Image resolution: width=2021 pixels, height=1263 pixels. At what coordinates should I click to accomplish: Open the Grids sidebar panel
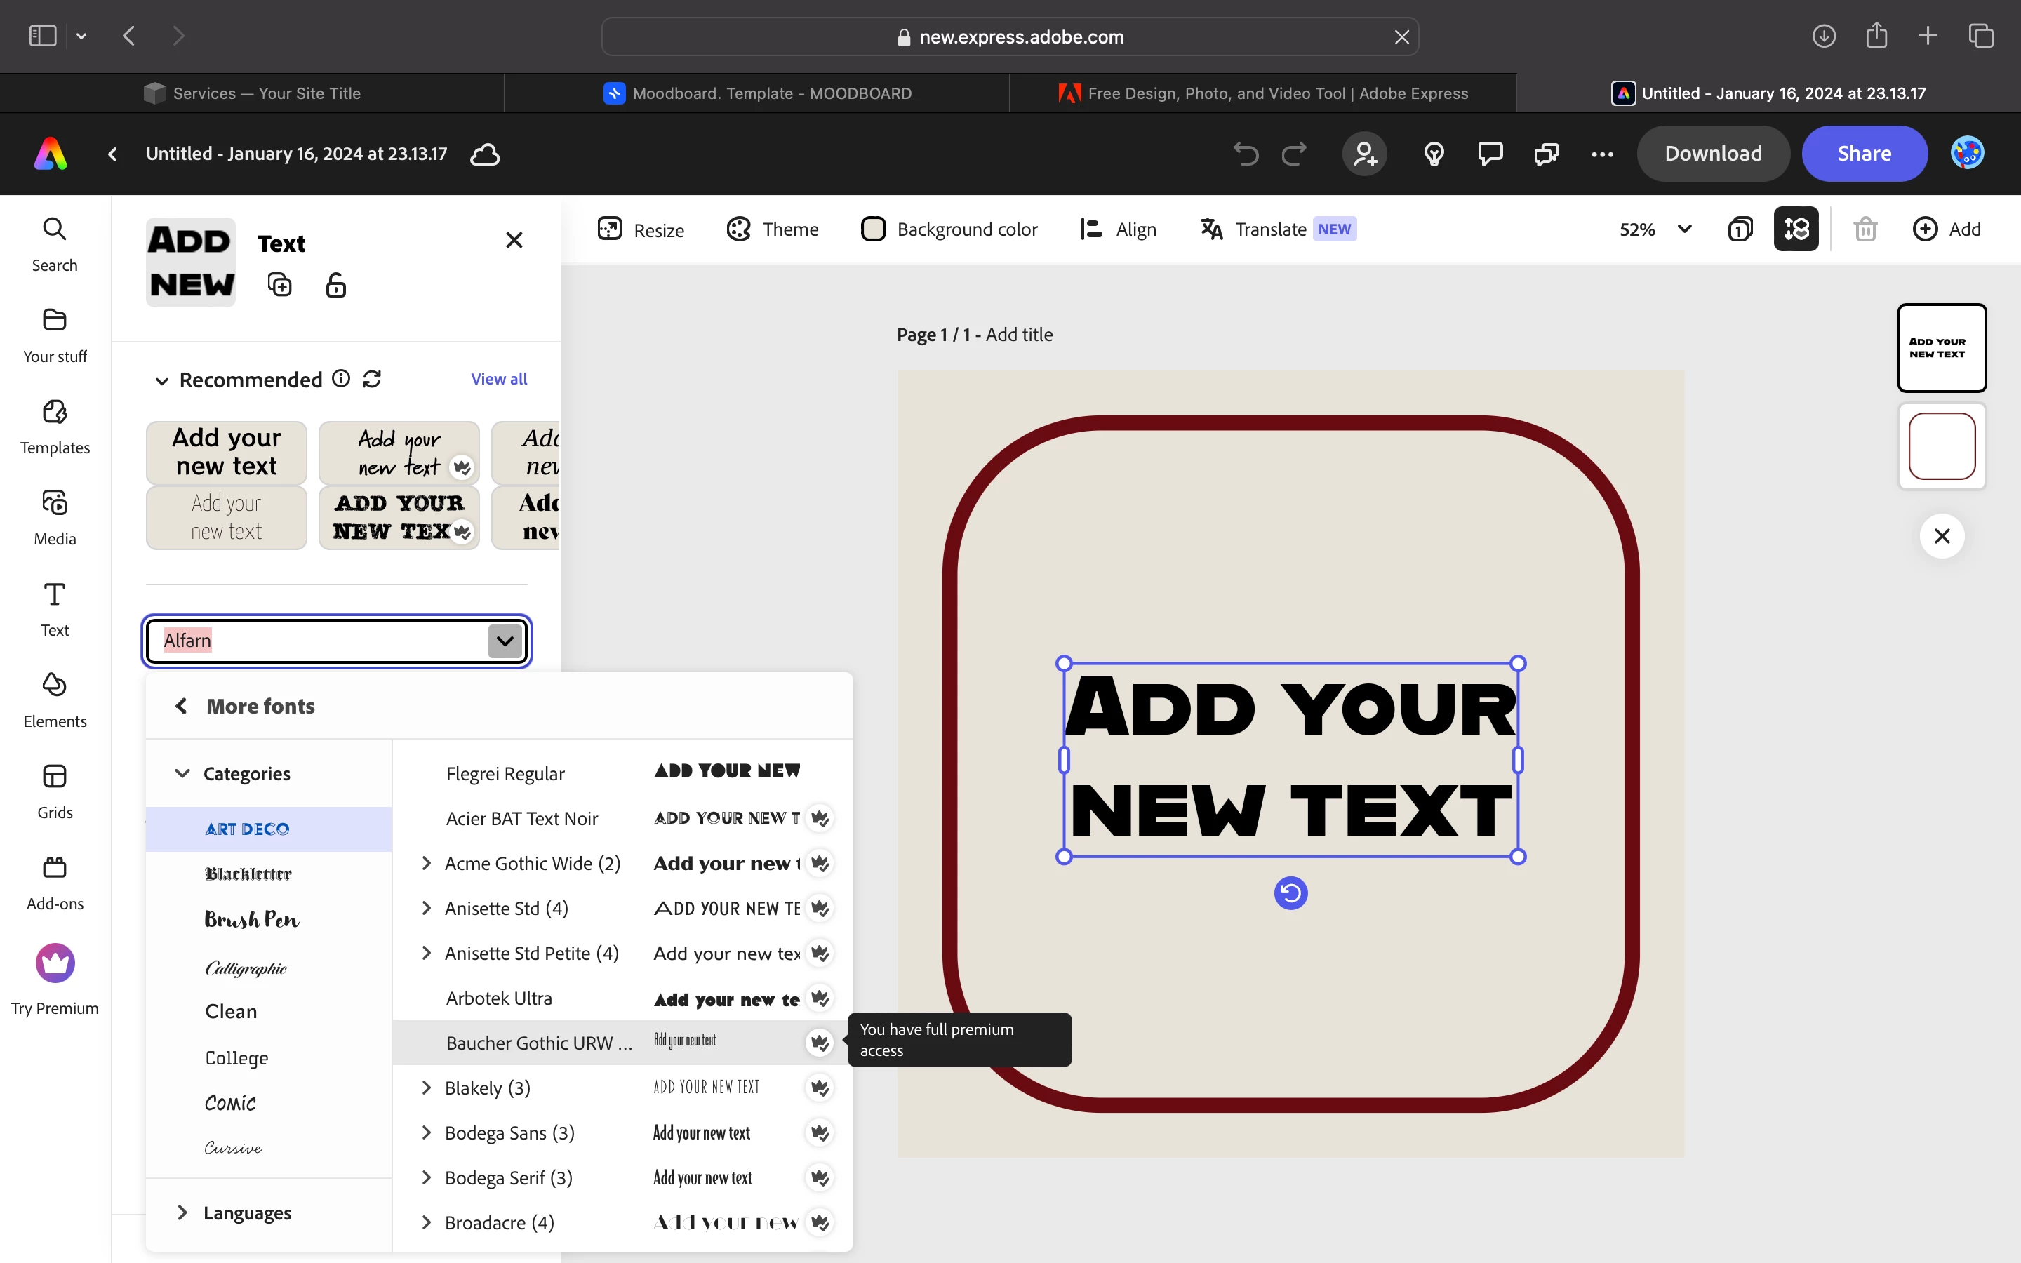click(54, 790)
